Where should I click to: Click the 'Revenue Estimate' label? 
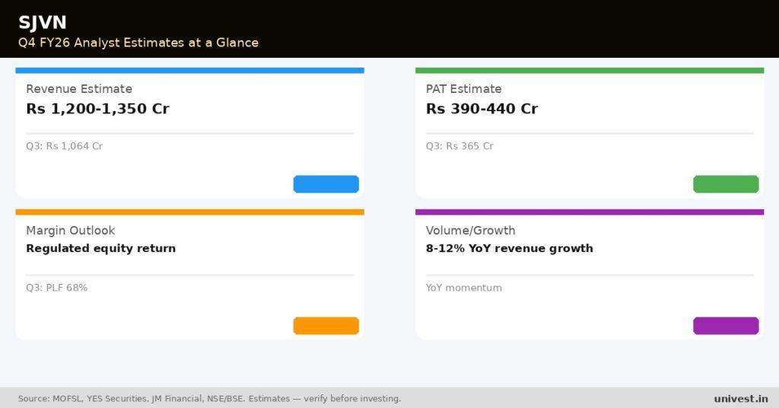click(79, 89)
